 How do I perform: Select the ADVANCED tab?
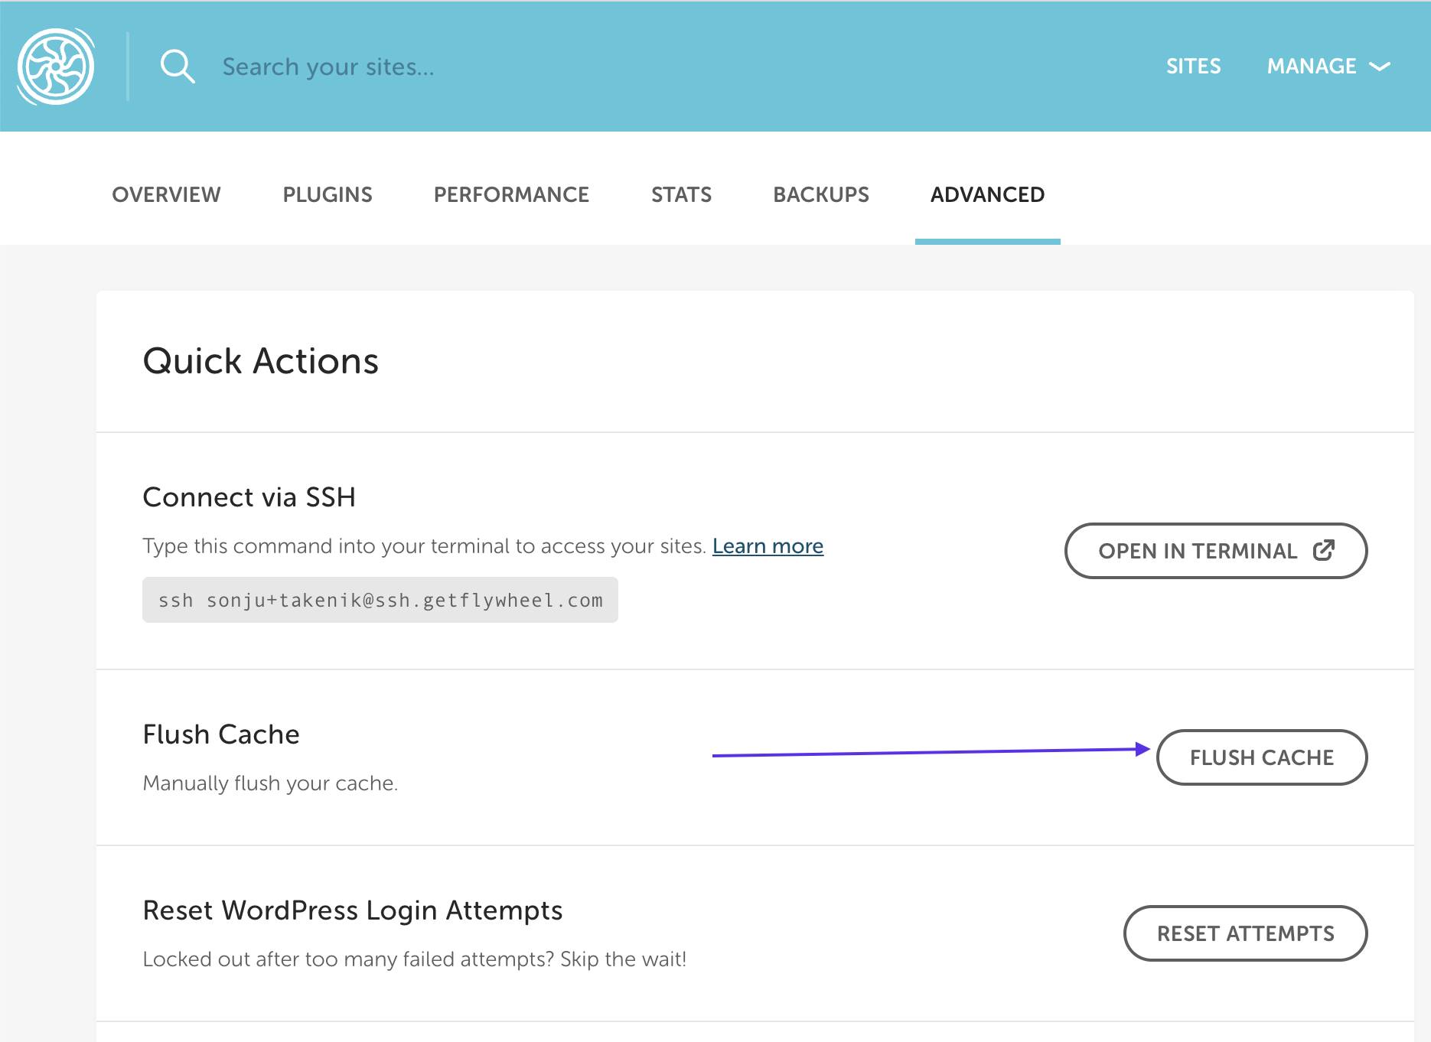[987, 195]
